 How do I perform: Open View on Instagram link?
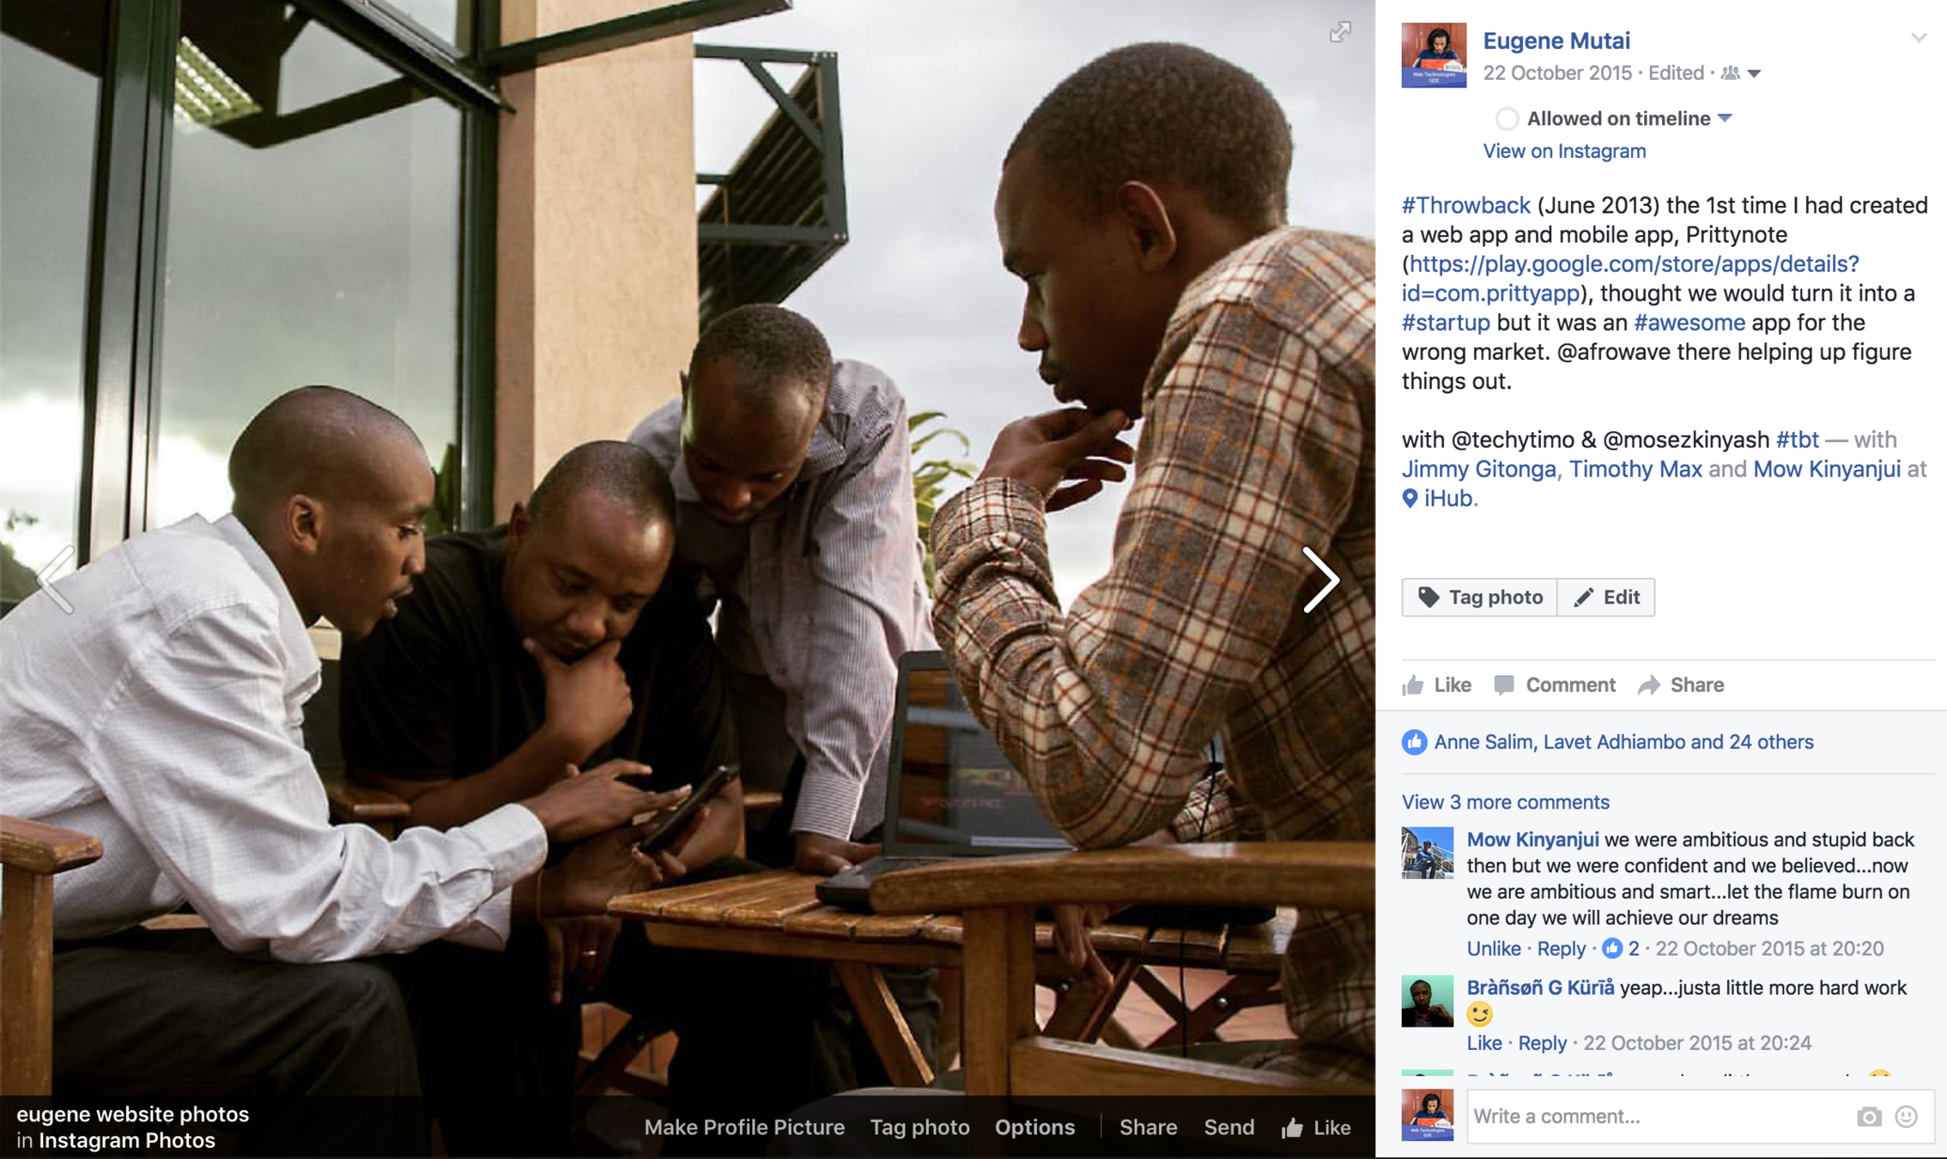pos(1564,151)
